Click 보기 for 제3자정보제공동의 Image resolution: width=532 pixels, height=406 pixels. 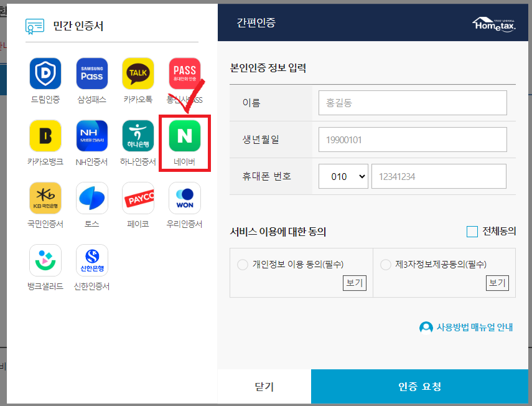click(x=497, y=283)
